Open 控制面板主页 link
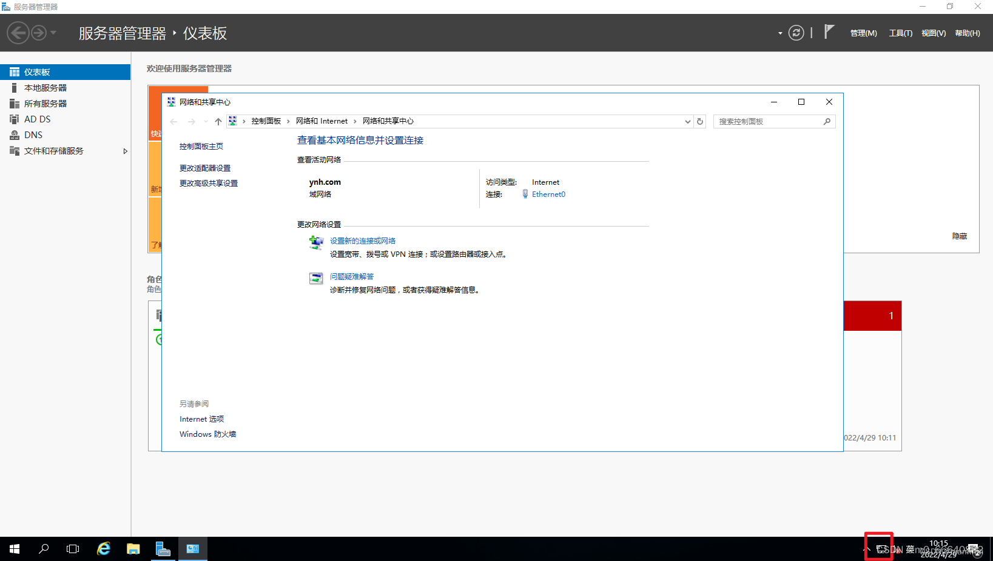This screenshot has height=561, width=993. point(201,147)
